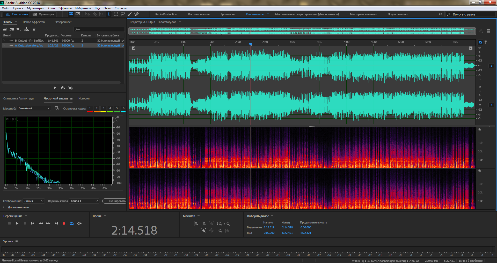Expand the B. Output - I'm Bad.flac file row
Image resolution: width=497 pixels, height=263 pixels.
point(4,41)
